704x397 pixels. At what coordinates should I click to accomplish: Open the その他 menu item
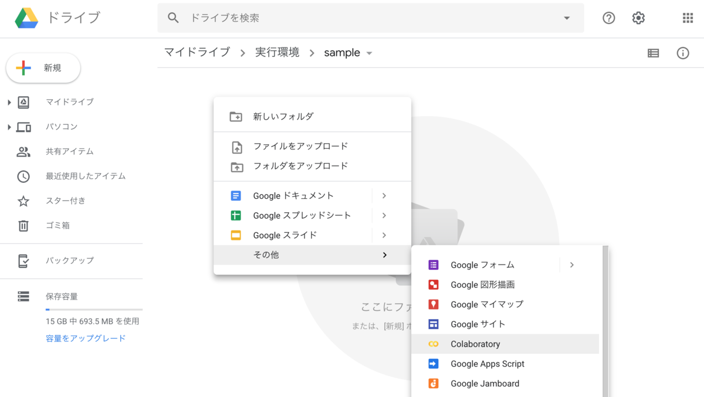[x=312, y=255]
